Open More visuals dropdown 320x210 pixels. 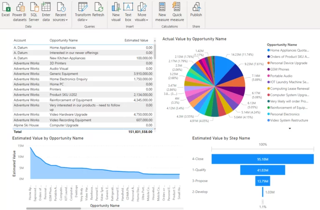click(x=141, y=12)
